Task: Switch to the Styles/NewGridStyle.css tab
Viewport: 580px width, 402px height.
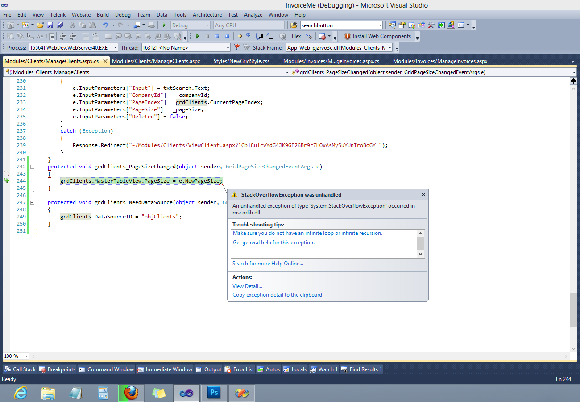Action: tap(241, 61)
